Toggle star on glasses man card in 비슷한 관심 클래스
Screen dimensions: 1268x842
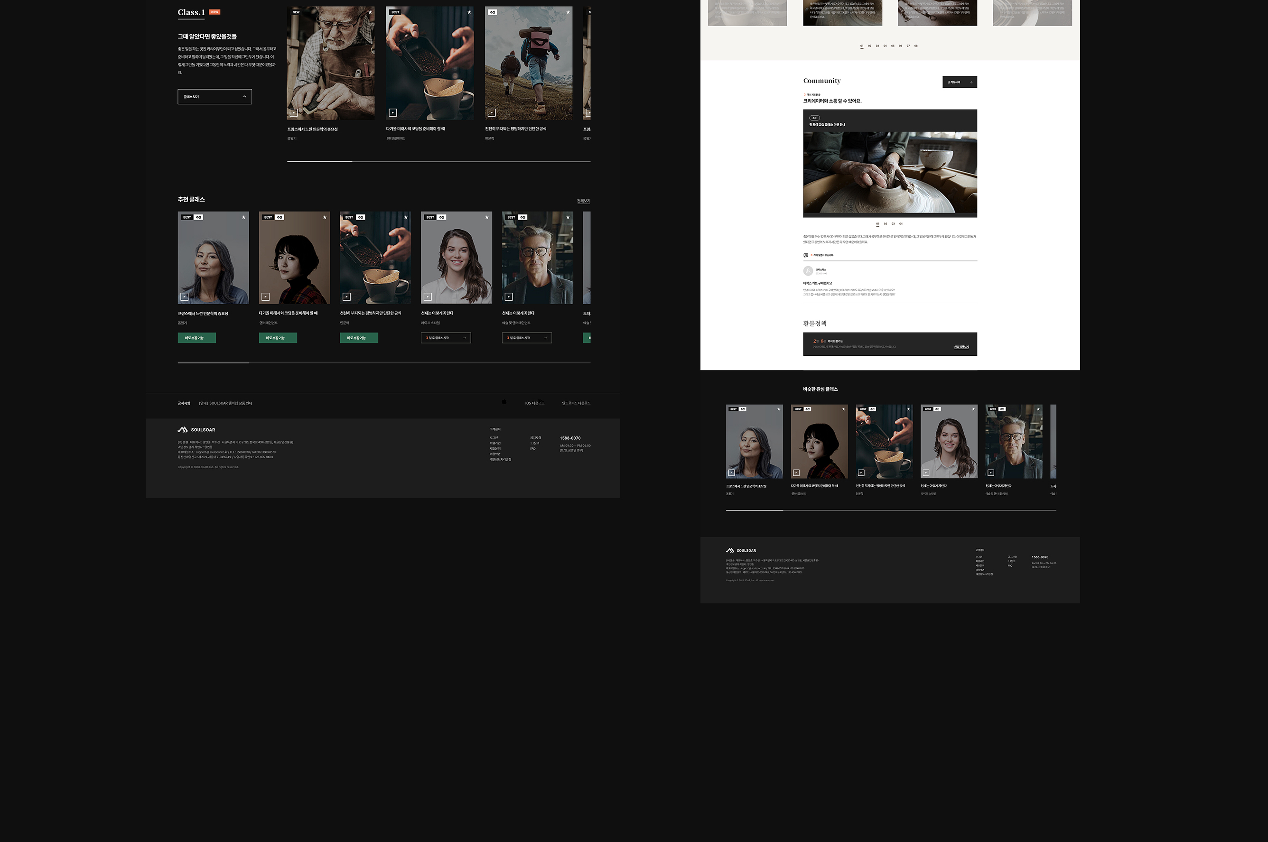tap(1037, 409)
